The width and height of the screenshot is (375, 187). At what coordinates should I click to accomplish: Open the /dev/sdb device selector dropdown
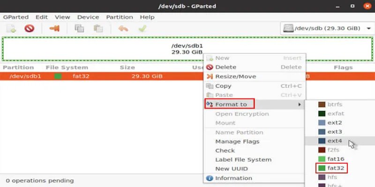point(327,29)
